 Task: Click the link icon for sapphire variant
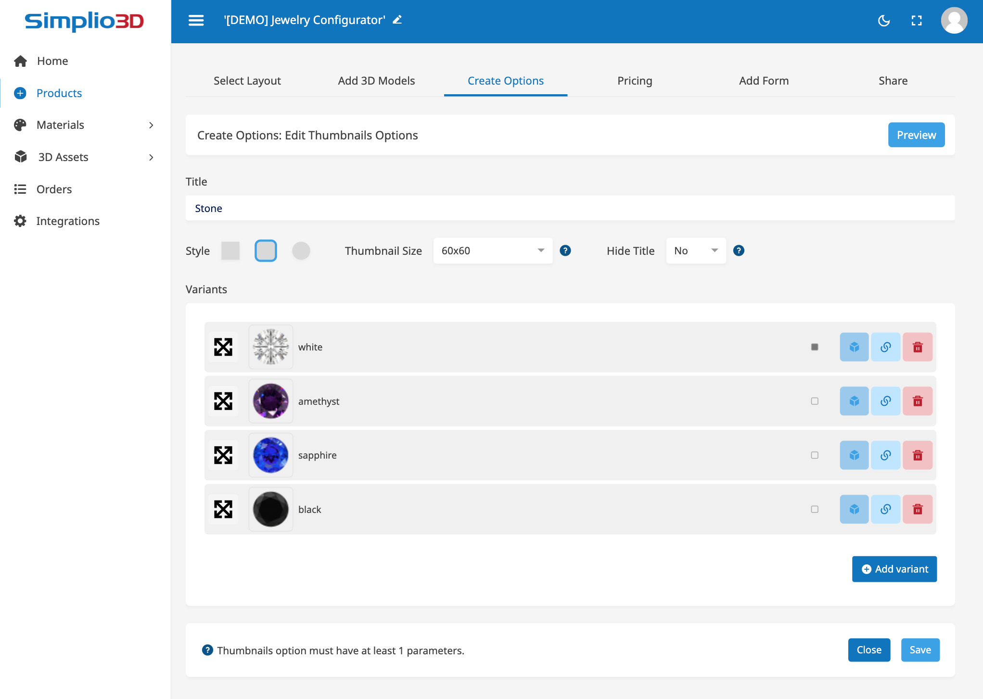885,455
